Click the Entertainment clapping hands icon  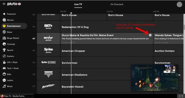point(4,26)
